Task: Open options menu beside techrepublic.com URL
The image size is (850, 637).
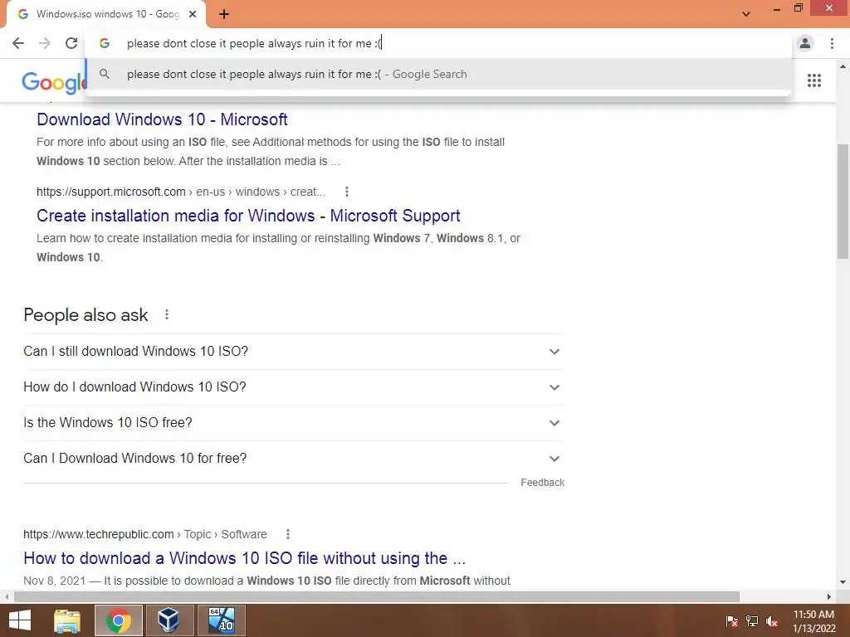Action: point(288,534)
